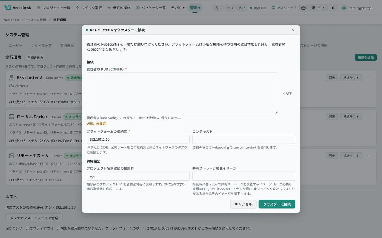Click the briefcase icon in the header
Viewport: 382px width, 238px height.
pos(304,8)
